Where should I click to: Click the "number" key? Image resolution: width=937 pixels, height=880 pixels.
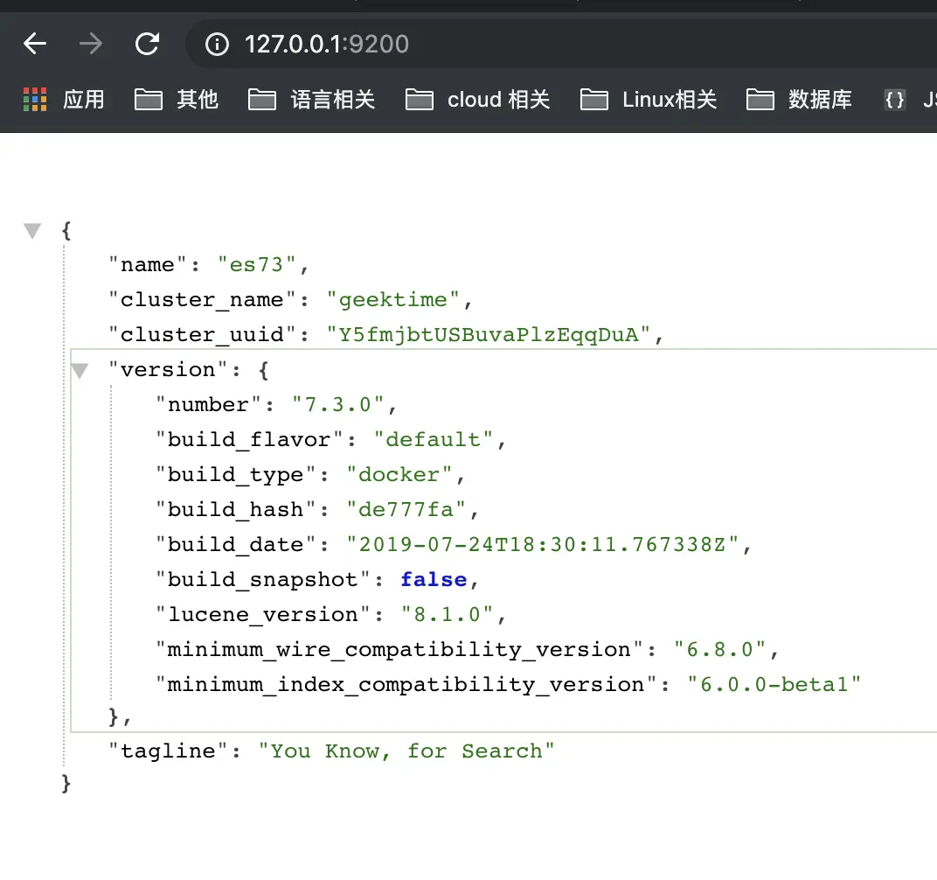tap(208, 404)
